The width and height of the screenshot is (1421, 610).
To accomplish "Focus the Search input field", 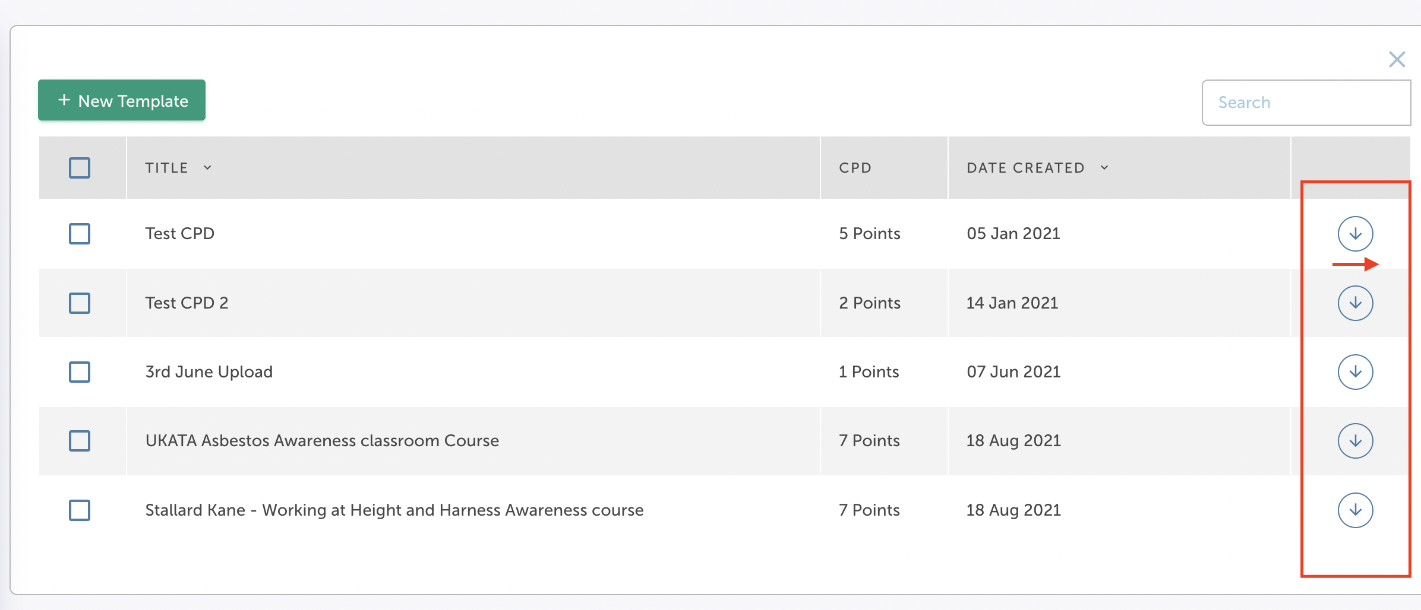I will tap(1306, 103).
